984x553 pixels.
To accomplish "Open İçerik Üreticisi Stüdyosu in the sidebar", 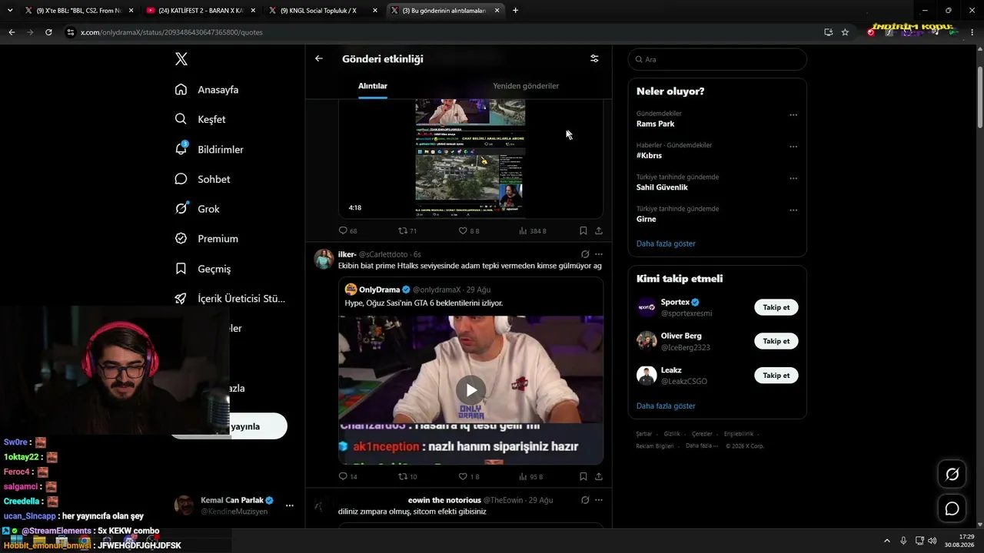I will click(230, 299).
